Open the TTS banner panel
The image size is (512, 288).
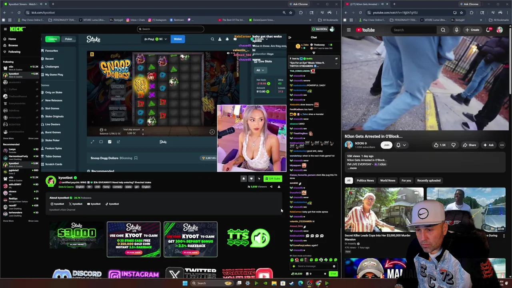click(248, 238)
